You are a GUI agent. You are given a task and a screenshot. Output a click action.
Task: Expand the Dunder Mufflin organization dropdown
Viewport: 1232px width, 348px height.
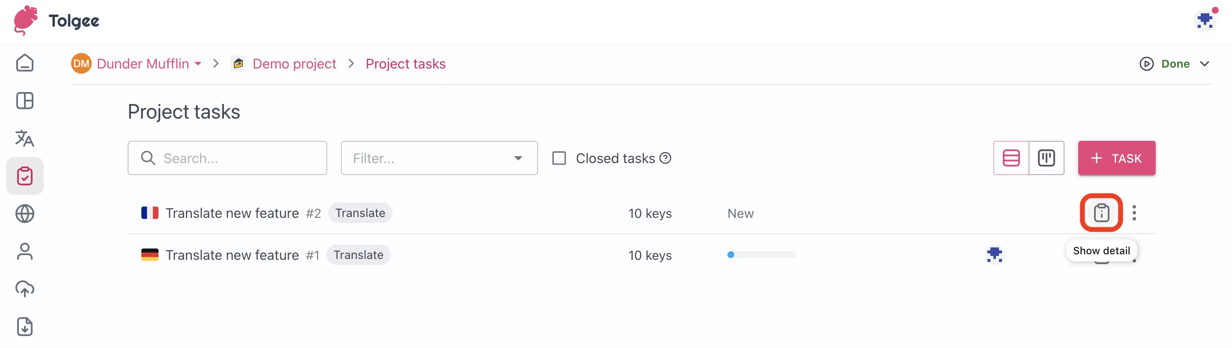tap(197, 64)
